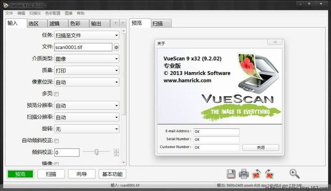Maximize the VueScan window
This screenshot has width=331, height=191.
[309, 4]
